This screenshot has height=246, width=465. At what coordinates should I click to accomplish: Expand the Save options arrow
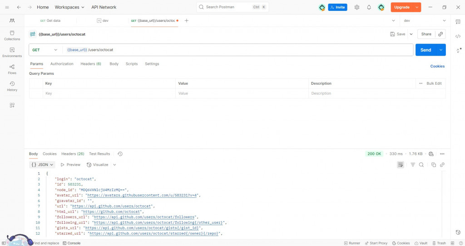(x=411, y=34)
